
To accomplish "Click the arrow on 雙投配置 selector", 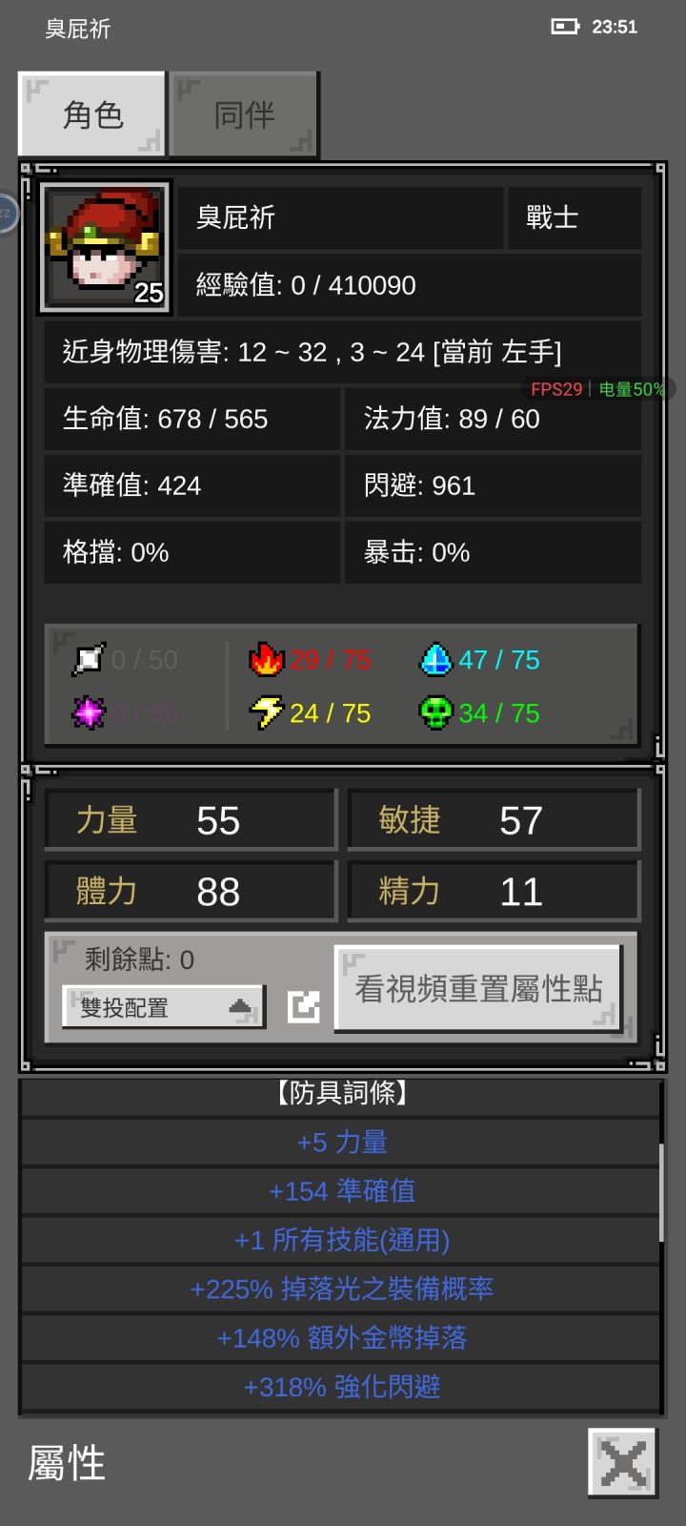I will coord(240,1007).
